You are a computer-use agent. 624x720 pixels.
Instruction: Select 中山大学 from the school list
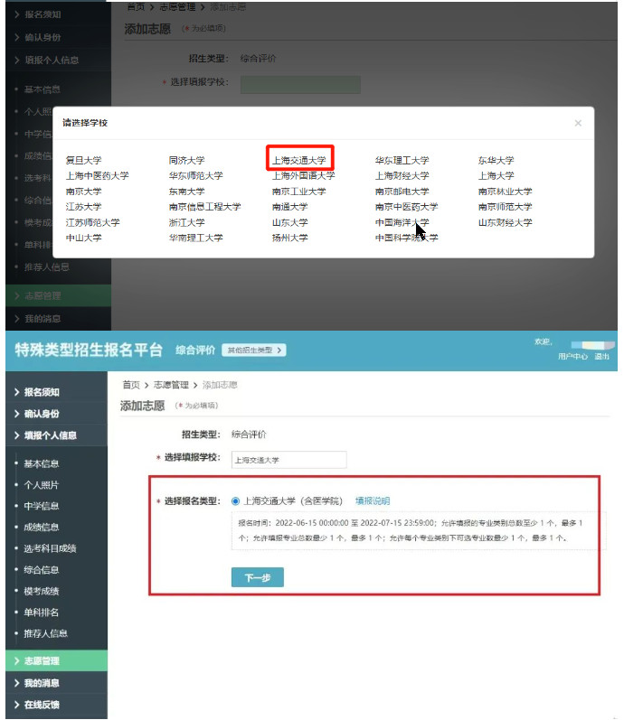83,238
